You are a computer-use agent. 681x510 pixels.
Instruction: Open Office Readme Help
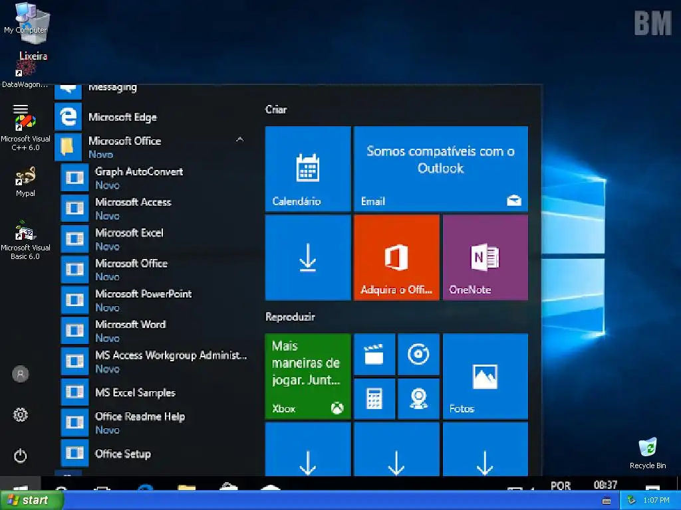156,422
